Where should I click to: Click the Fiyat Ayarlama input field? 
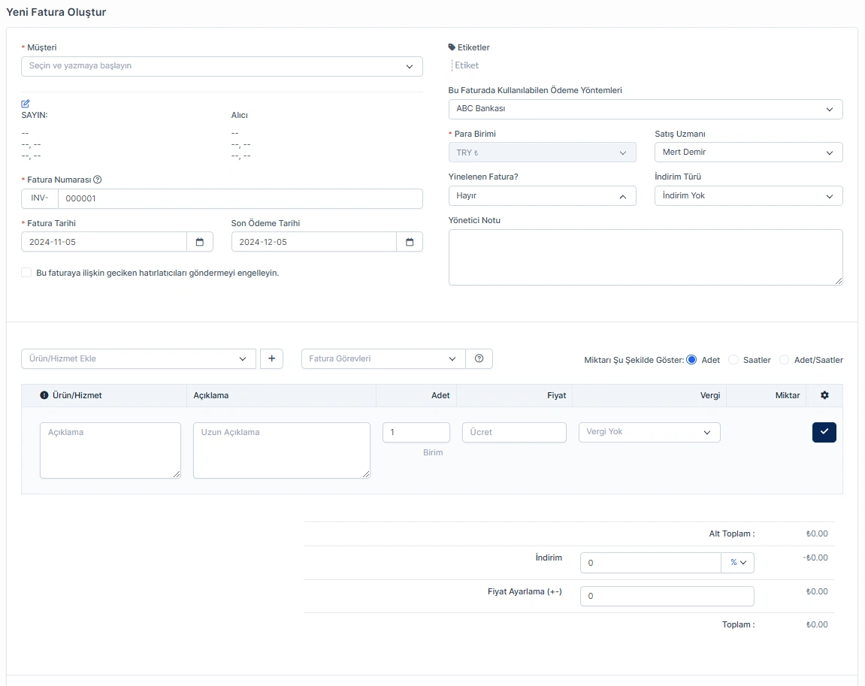point(667,596)
